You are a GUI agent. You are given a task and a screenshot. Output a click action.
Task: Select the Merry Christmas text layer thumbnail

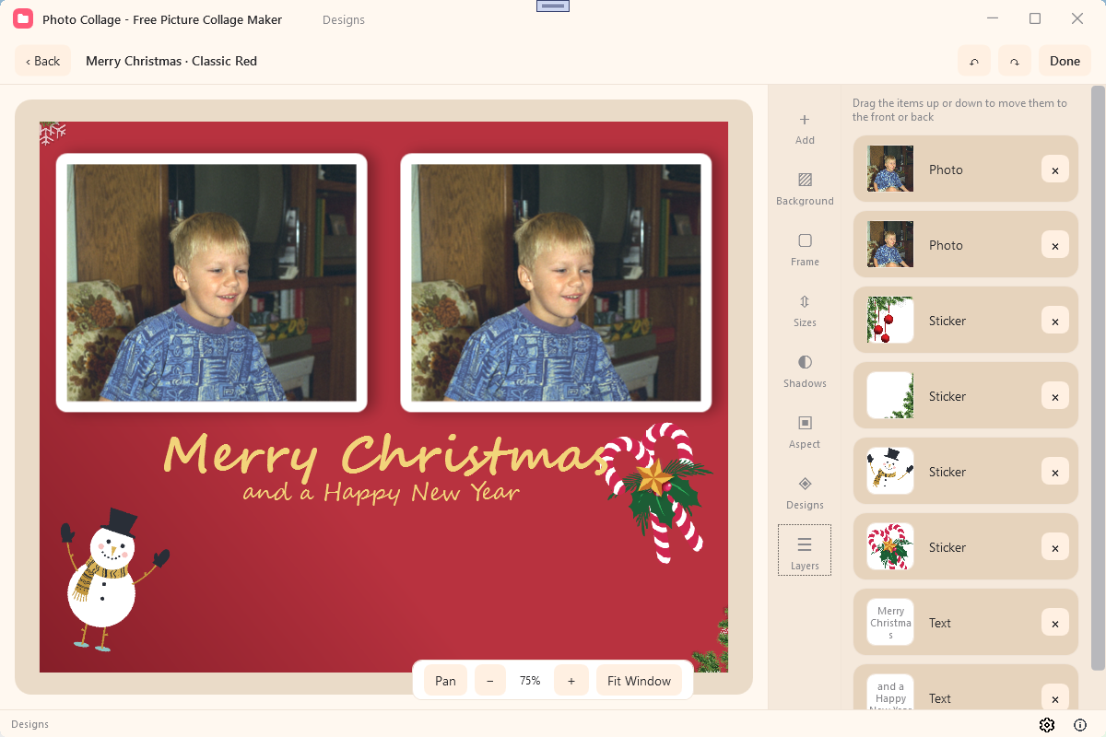(x=890, y=622)
